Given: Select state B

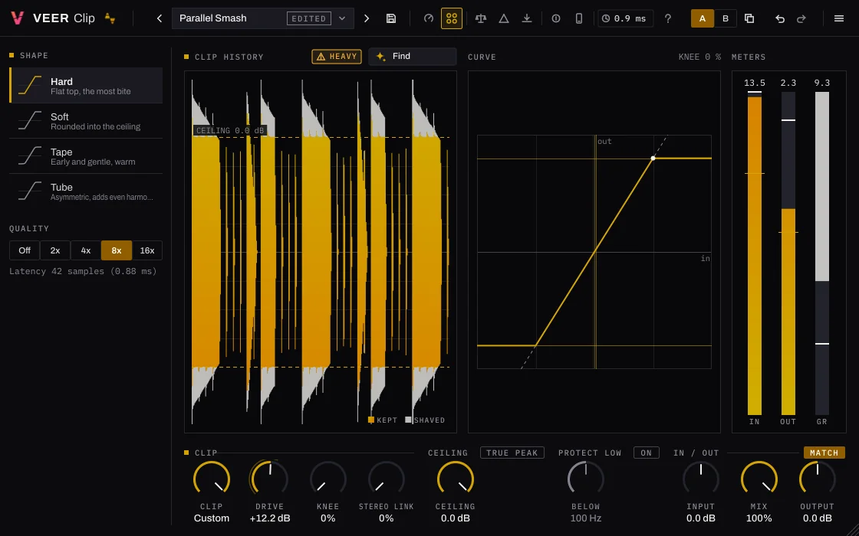Looking at the screenshot, I should [726, 18].
